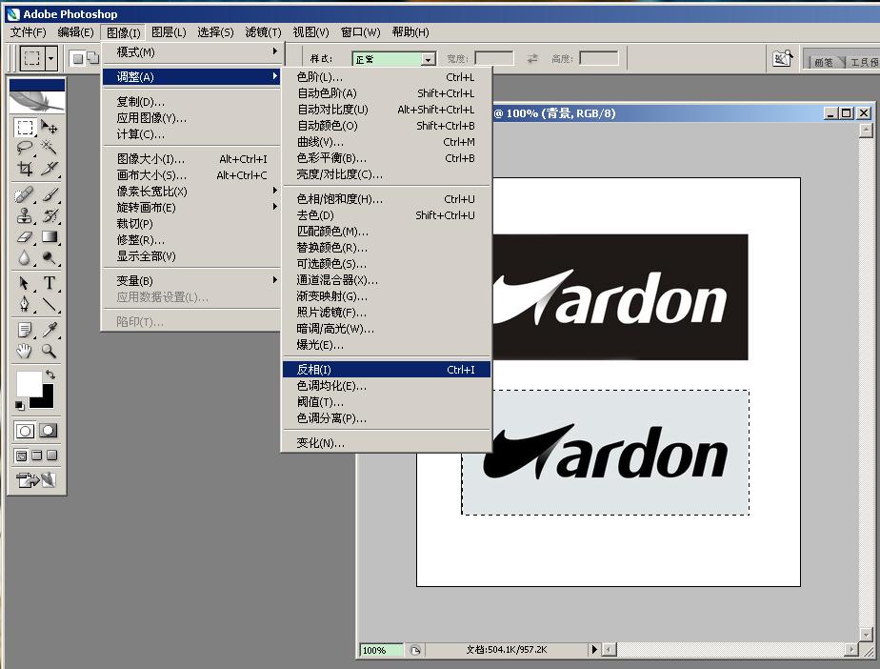The width and height of the screenshot is (880, 669).
Task: Choose 阈值(T)... threshold command
Action: tap(387, 402)
